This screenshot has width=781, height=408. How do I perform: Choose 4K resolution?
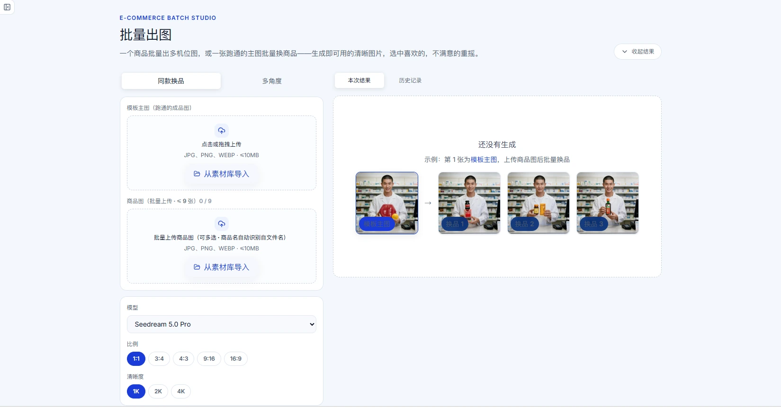click(181, 391)
